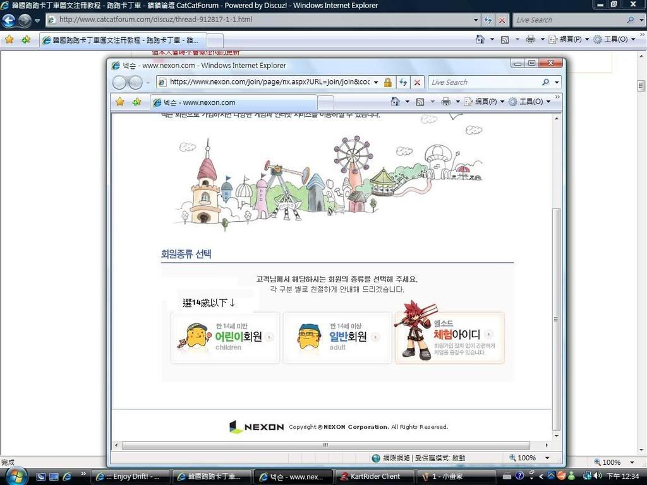Screen dimensions: 647x485
Task: Click Refresh button beside CatCatForum address bar
Action: (x=488, y=20)
